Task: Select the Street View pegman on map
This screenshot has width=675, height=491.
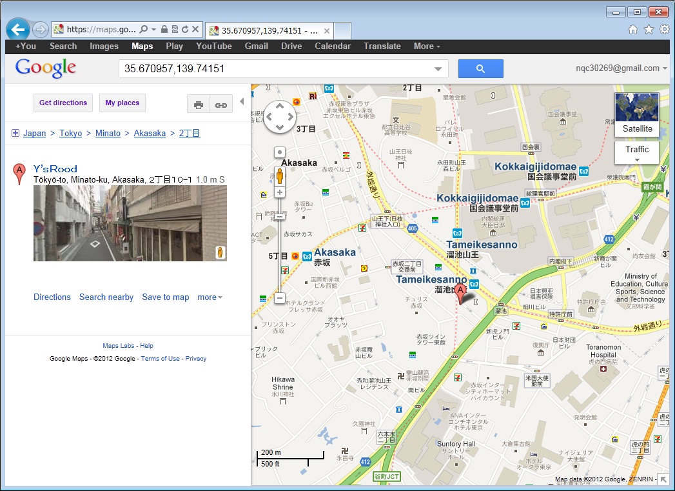Action: pyautogui.click(x=280, y=177)
